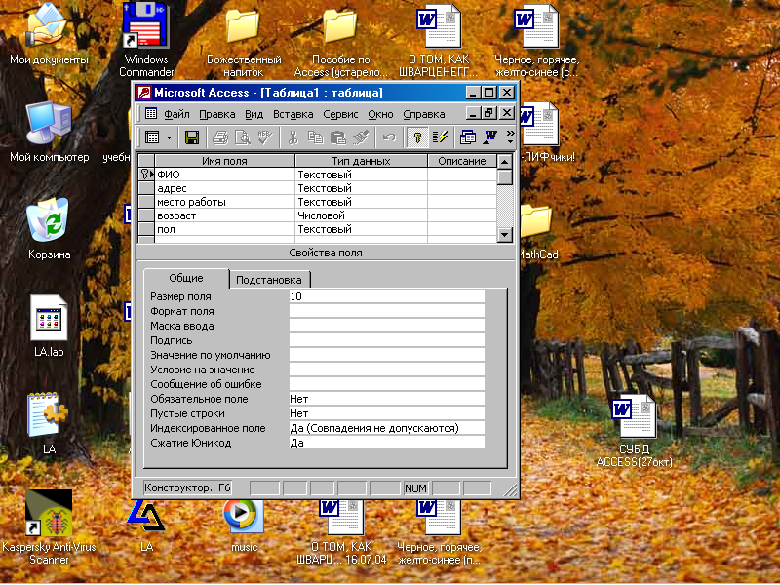The width and height of the screenshot is (780, 585).
Task: Open the Вид menu
Action: click(253, 114)
